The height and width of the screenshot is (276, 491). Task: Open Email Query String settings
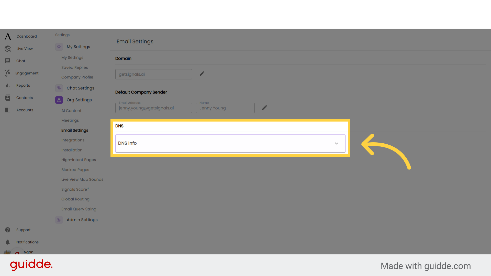click(79, 209)
